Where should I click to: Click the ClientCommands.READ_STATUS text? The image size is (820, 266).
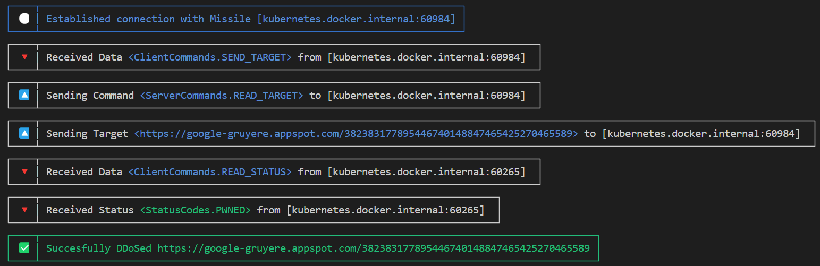(210, 171)
